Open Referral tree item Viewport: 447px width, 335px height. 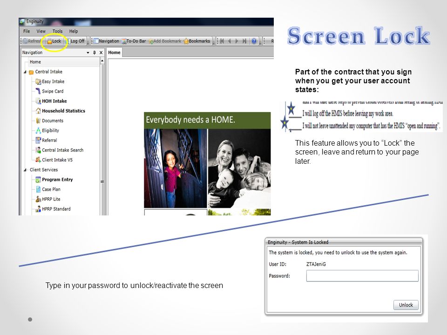50,140
